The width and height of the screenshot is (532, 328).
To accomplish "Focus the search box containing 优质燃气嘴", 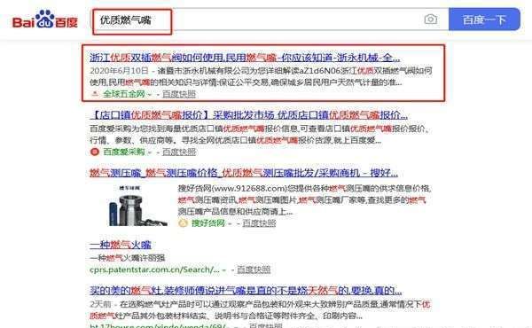I will pos(270,20).
